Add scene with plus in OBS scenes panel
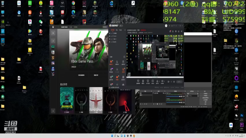This screenshot has height=138, width=246. (141, 104)
